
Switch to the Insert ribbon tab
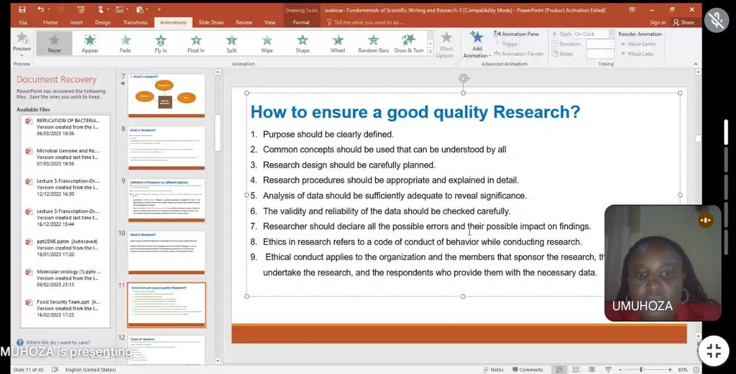pos(77,23)
